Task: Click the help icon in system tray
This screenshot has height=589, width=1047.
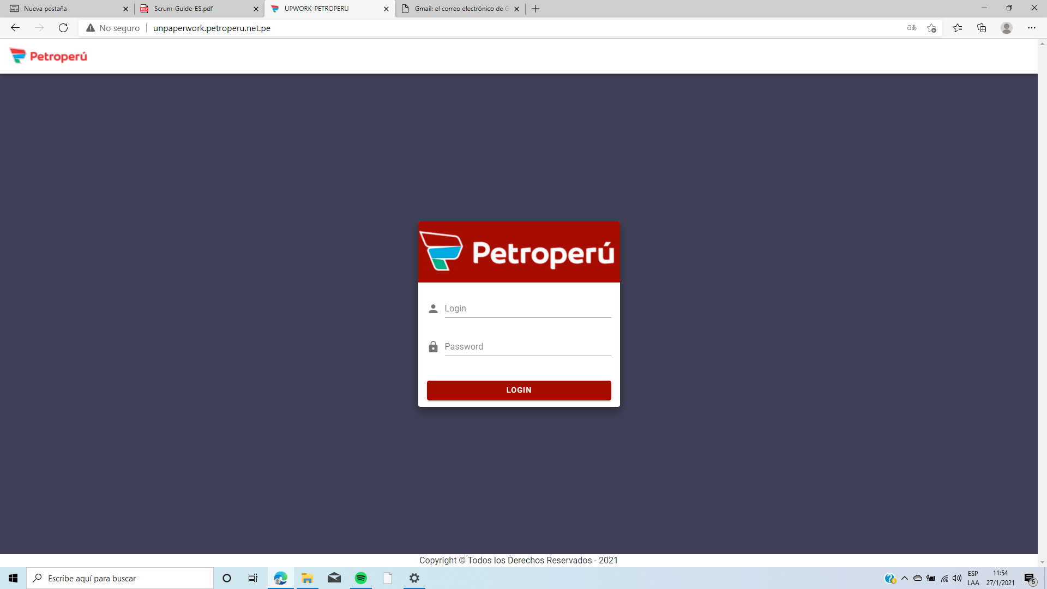Action: pos(890,578)
